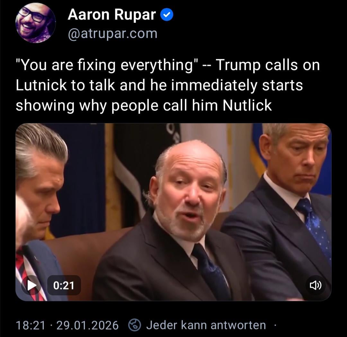Screen dimensions: 347x337
Task: Open the Aaron Rupar display name
Action: click(x=112, y=14)
